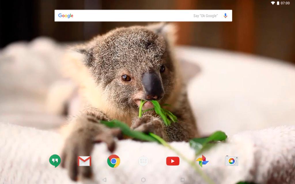Viewport: 295px width, 184px height.
Task: Tap the Recent apps navigation button
Action: pos(182,180)
